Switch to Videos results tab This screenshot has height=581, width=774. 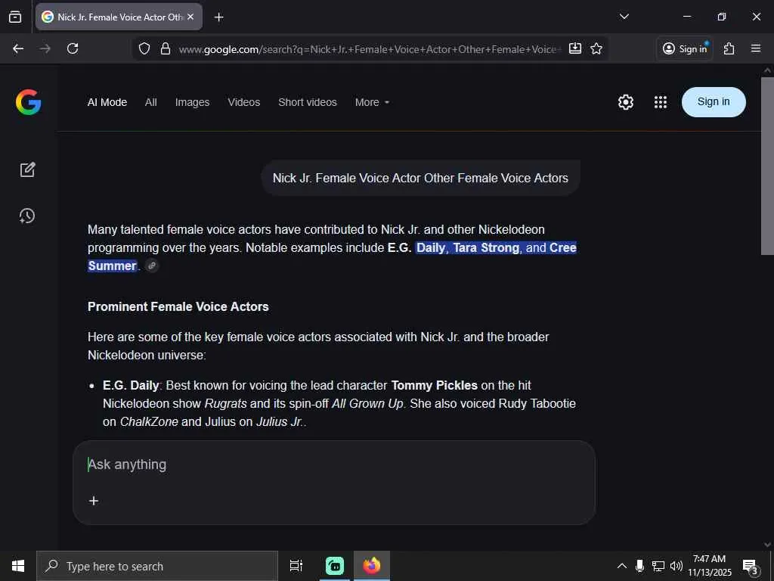[x=244, y=102]
